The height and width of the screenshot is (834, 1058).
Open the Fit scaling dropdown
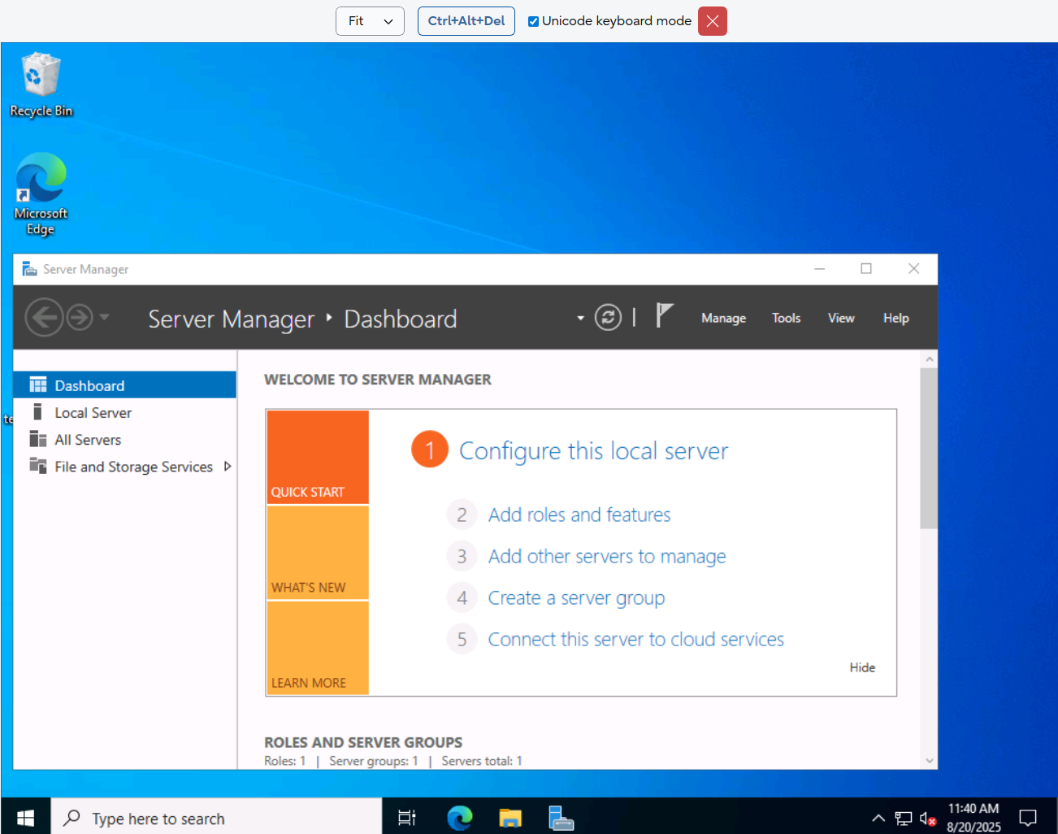pyautogui.click(x=370, y=21)
